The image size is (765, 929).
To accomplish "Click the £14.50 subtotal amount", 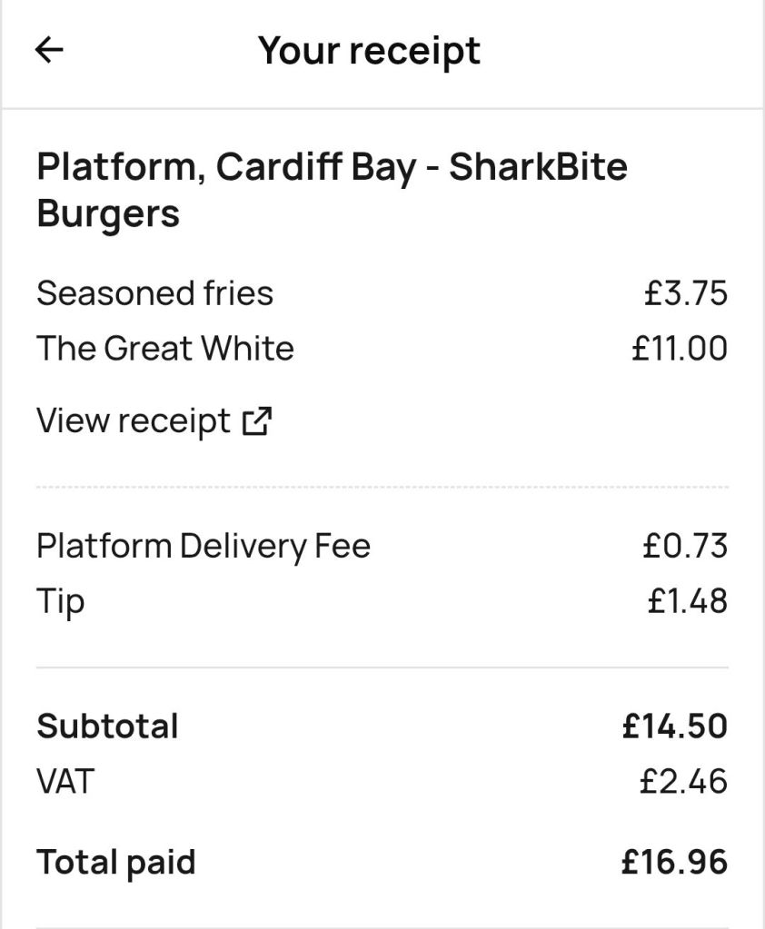I will click(x=675, y=726).
